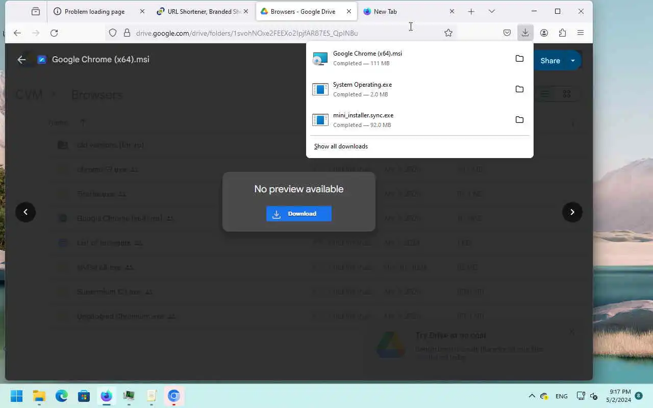Go forward one page in Firefox
The height and width of the screenshot is (408, 653).
(36, 33)
